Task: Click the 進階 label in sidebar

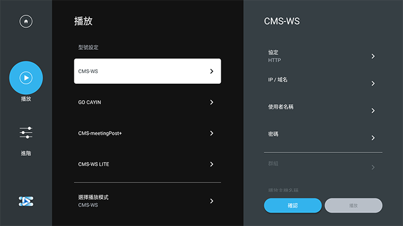Action: 26,153
